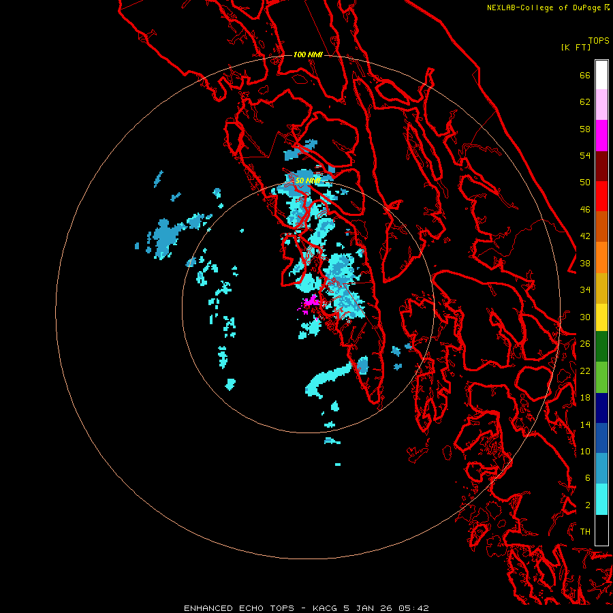Click the magenta swatch in the legend

coord(601,136)
